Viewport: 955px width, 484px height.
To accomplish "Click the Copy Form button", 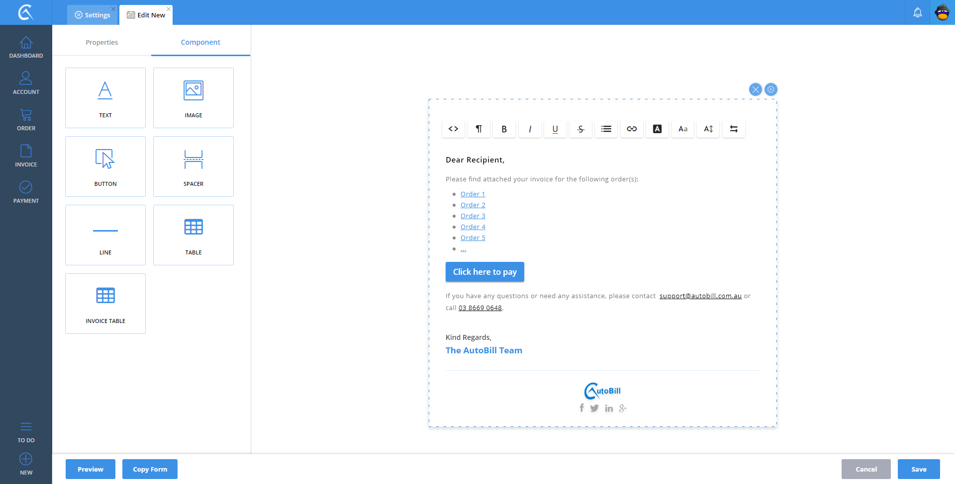I will pos(150,469).
